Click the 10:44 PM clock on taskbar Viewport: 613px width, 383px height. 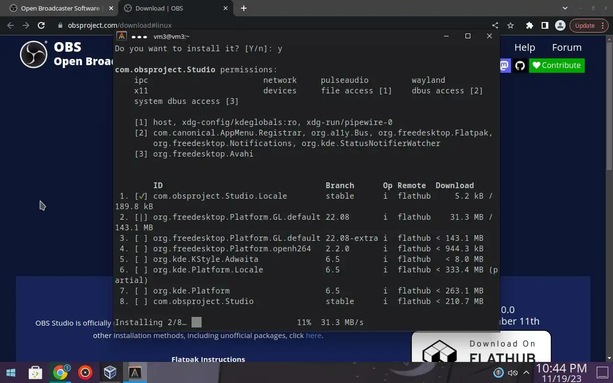pyautogui.click(x=561, y=368)
